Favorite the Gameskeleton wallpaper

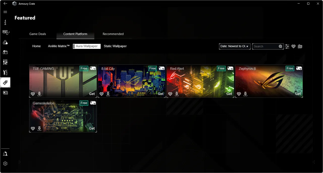pyautogui.click(x=33, y=128)
